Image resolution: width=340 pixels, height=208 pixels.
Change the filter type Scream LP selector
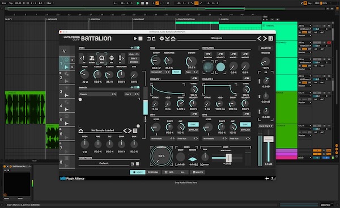point(160,72)
